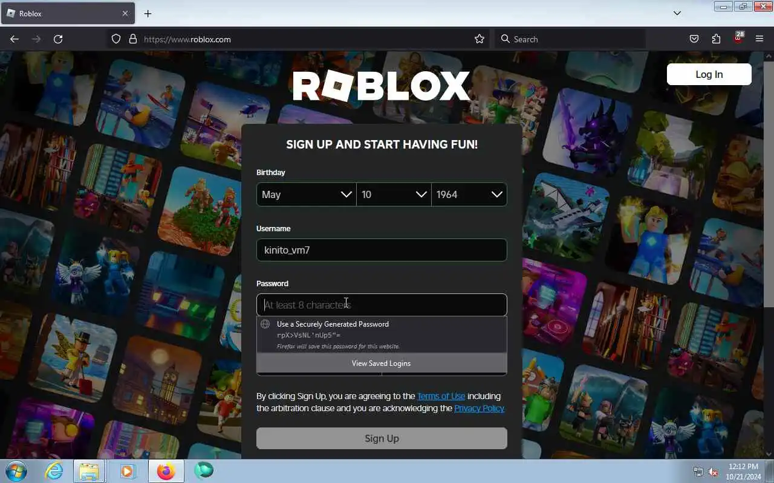The width and height of the screenshot is (774, 483).
Task: Open the green round taskbar app icon
Action: [x=204, y=471]
